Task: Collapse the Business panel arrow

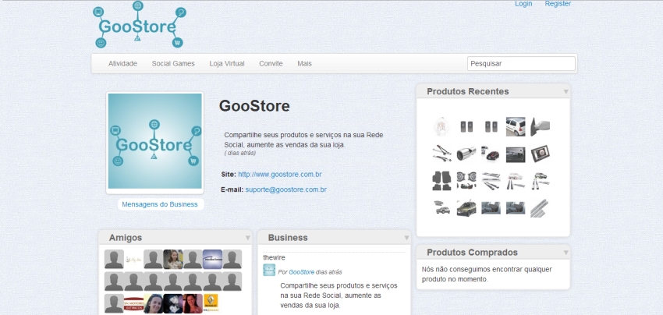Action: (406, 238)
